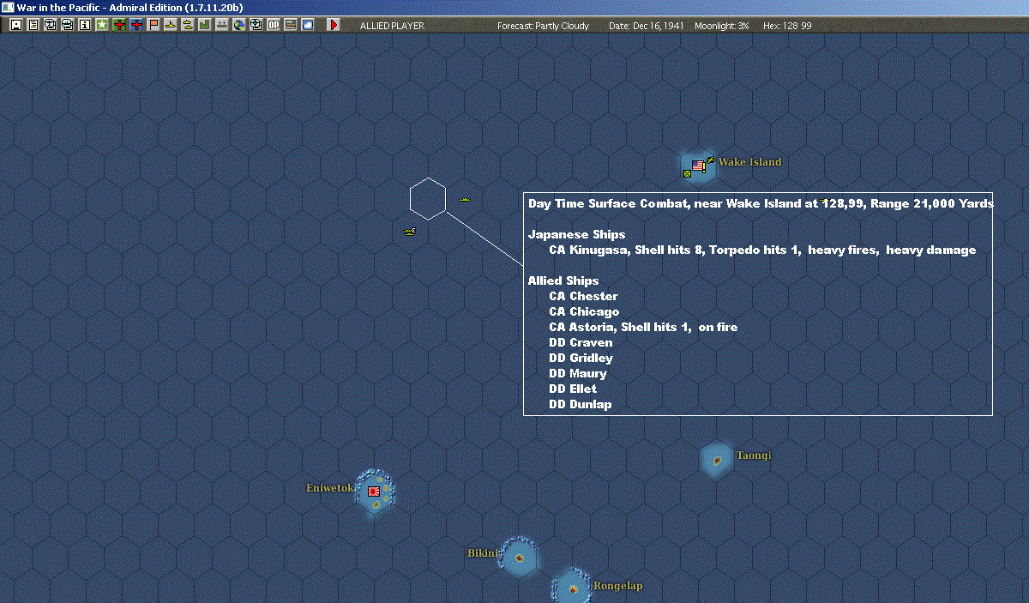Click the two-monitor toolbar icon beside the info button
The height and width of the screenshot is (603, 1029).
[x=67, y=25]
